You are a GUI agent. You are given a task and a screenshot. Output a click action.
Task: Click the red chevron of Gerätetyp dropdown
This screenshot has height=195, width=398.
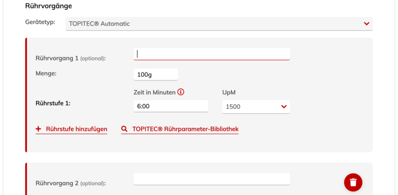(366, 24)
